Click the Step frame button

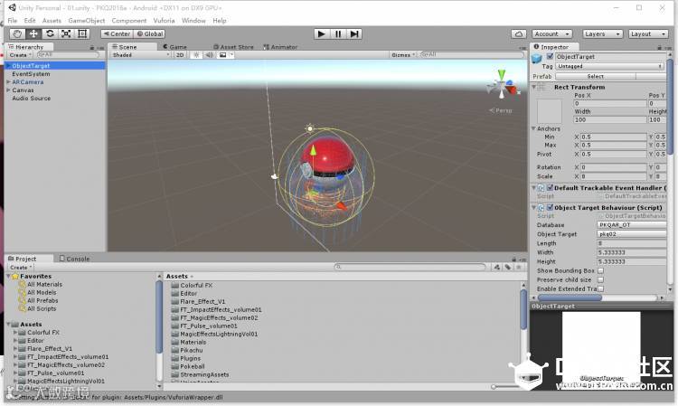pos(354,33)
